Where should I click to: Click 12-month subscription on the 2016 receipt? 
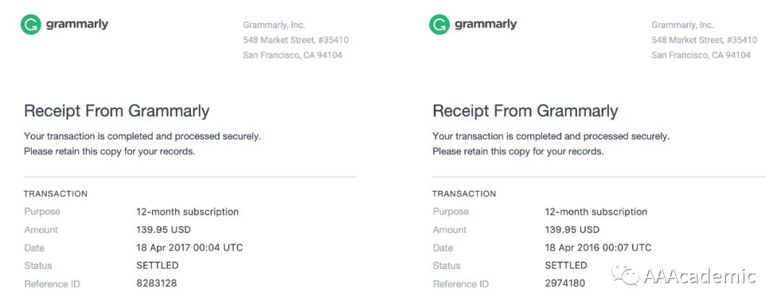tap(596, 212)
